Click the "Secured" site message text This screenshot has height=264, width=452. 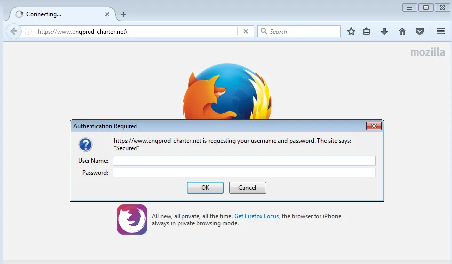pos(127,148)
